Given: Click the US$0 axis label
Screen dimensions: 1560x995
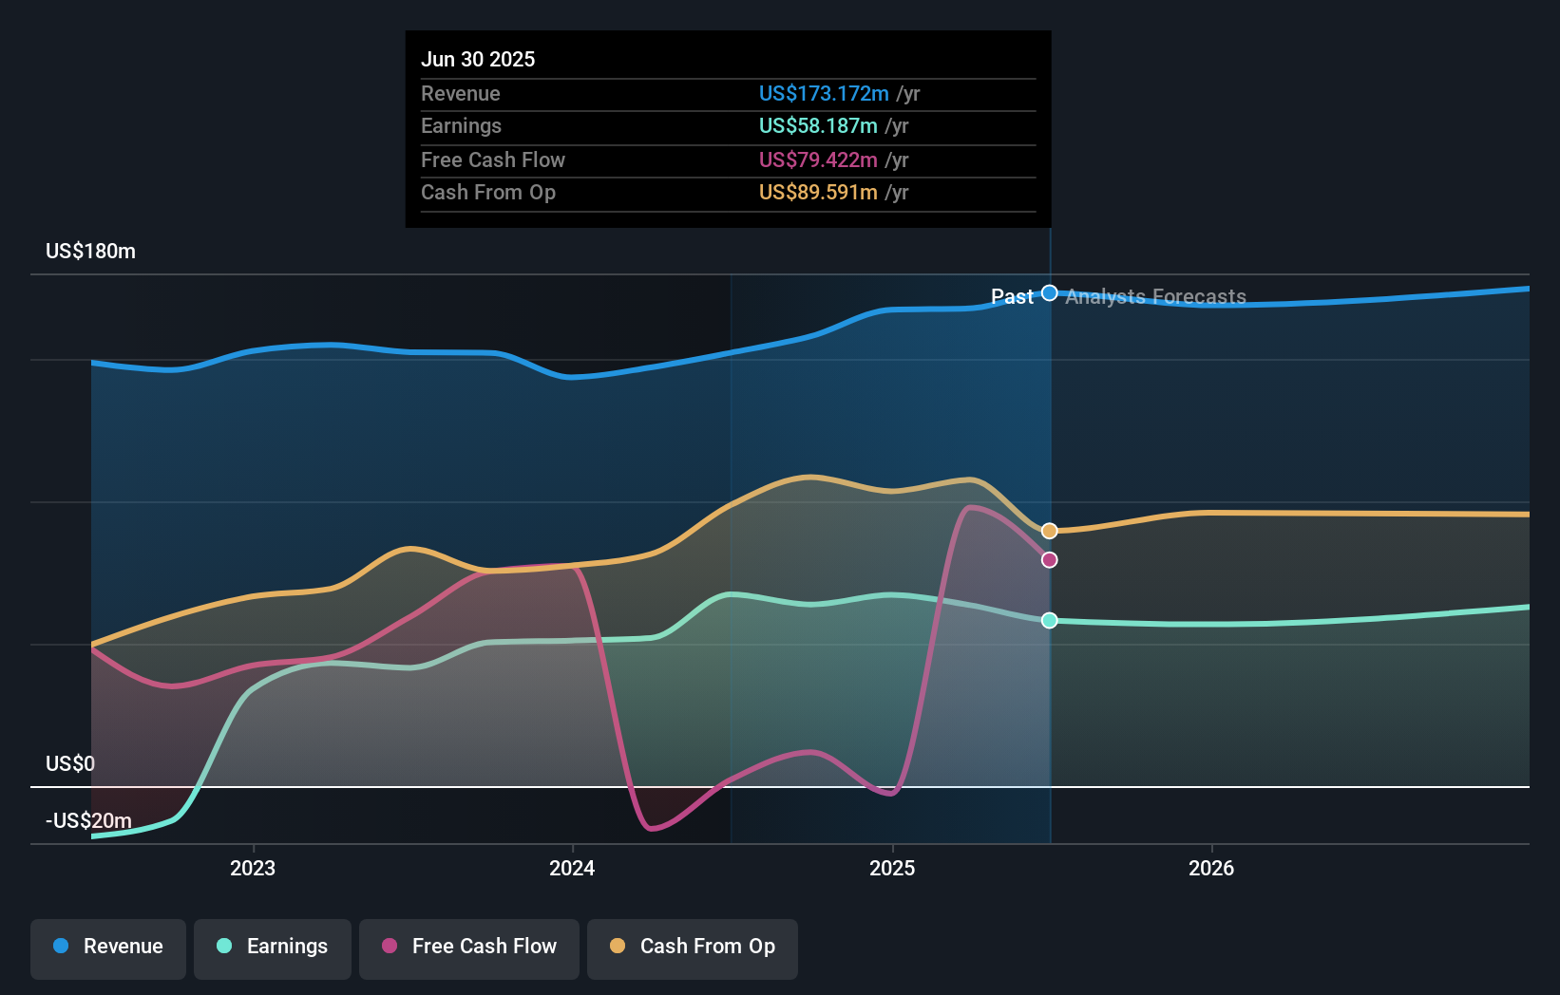Looking at the screenshot, I should (x=70, y=764).
